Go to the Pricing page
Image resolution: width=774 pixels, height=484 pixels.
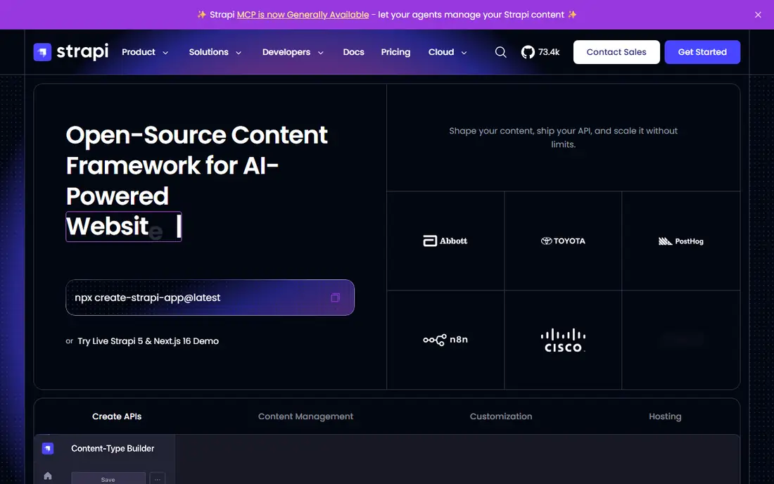click(x=395, y=52)
